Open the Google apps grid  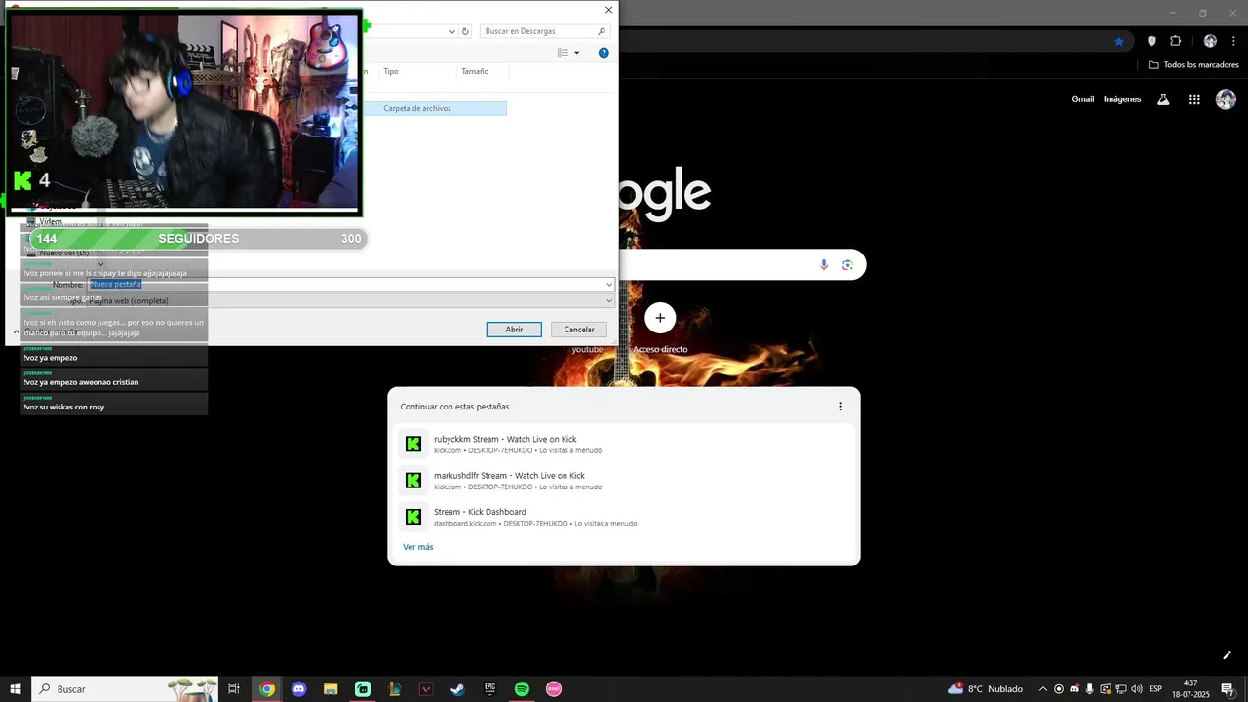tap(1194, 99)
